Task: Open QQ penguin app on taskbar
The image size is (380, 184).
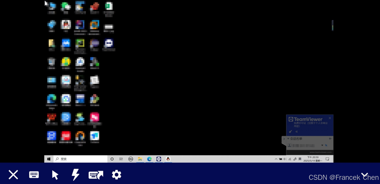Action: (168, 159)
